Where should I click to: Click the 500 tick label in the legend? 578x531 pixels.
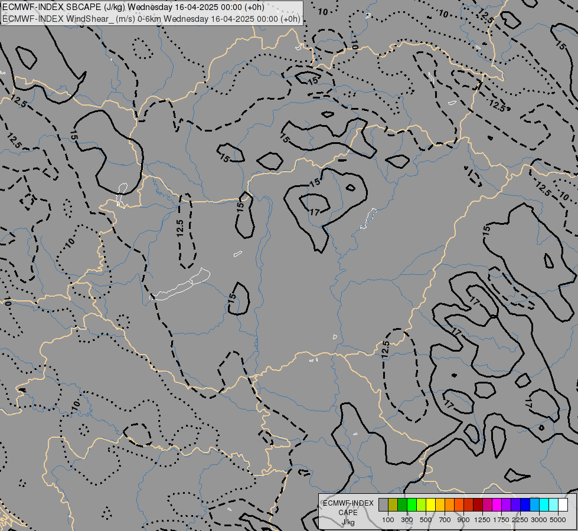point(426,520)
